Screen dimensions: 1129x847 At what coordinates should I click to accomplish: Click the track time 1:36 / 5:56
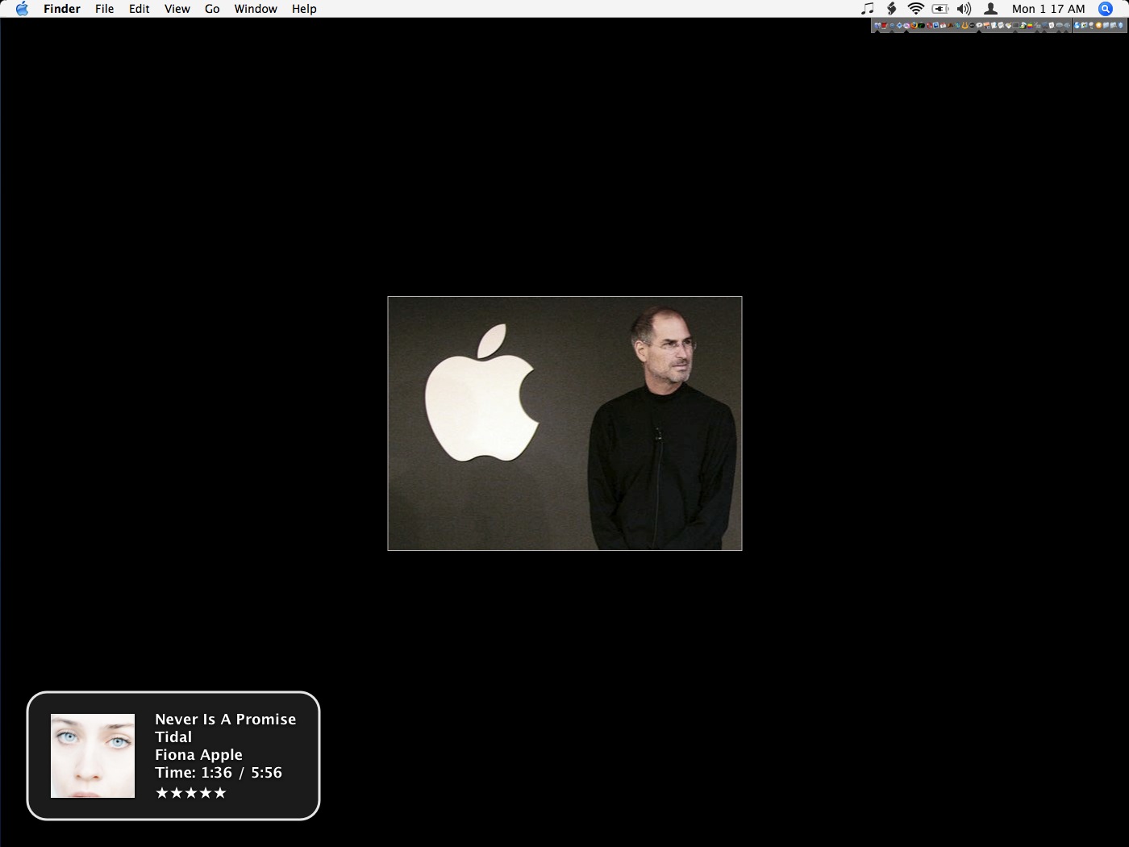(241, 772)
